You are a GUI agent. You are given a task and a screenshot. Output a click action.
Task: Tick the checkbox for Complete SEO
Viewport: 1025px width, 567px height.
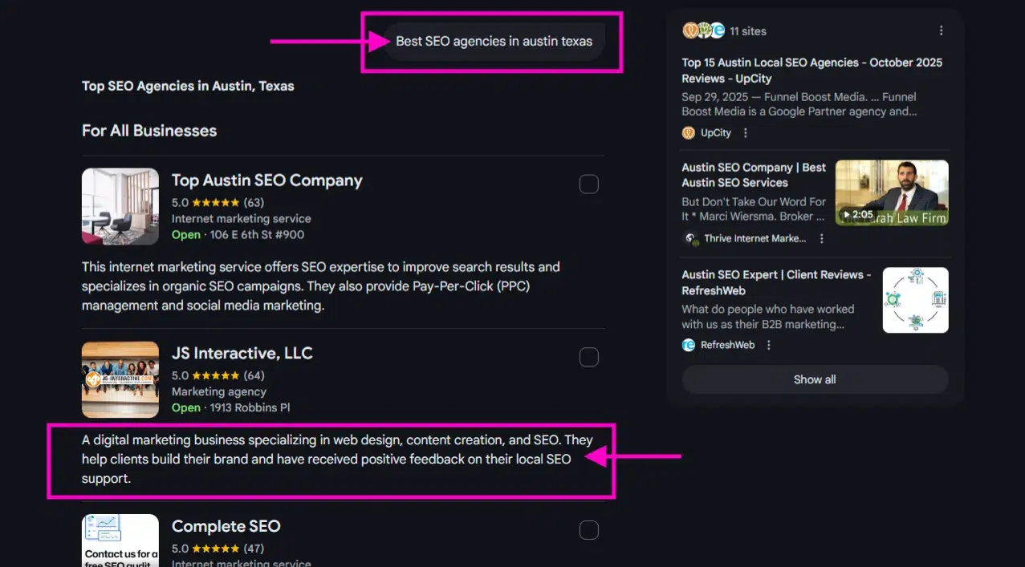(x=588, y=530)
